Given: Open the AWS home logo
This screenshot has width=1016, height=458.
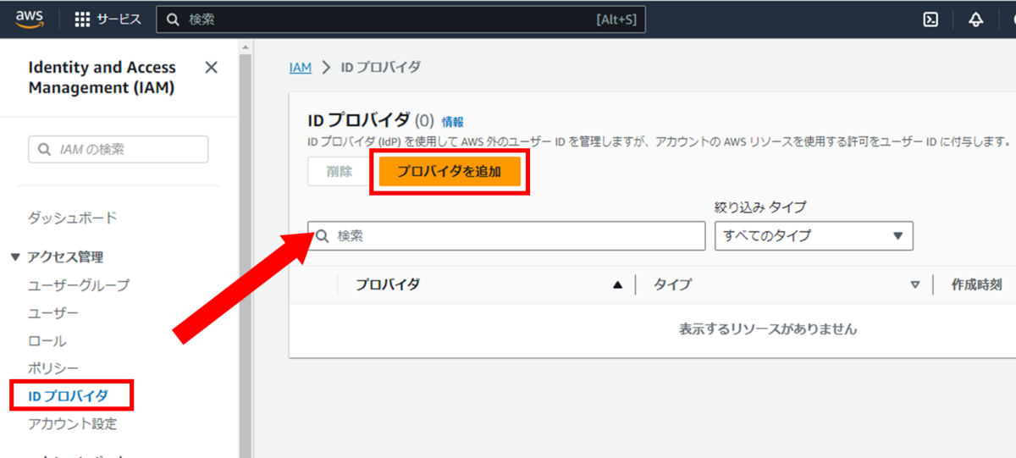Looking at the screenshot, I should coord(30,19).
